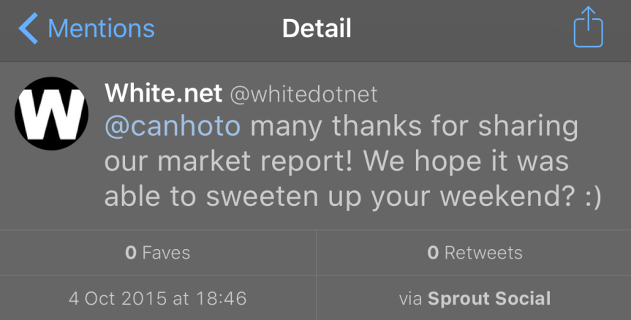This screenshot has width=631, height=320.
Task: View the Faves label
Action: [166, 254]
